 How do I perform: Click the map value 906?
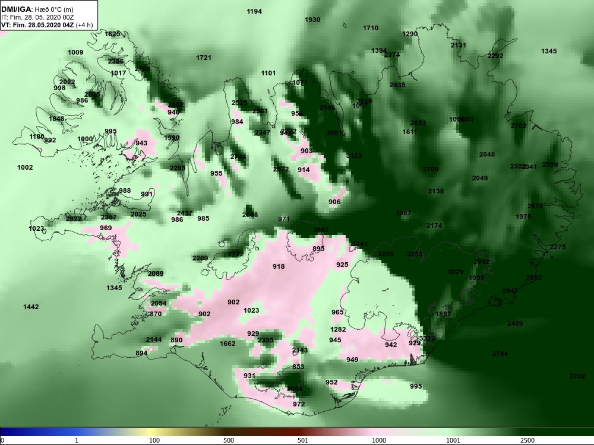tap(334, 202)
